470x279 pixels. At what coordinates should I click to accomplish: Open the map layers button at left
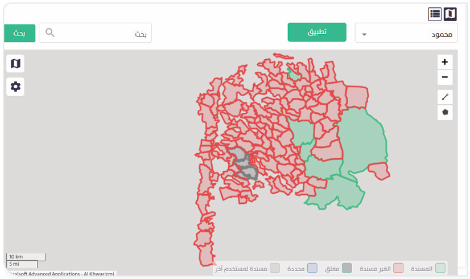click(15, 64)
